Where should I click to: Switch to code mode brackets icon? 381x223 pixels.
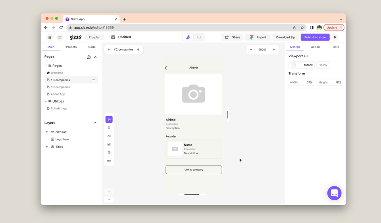199,37
